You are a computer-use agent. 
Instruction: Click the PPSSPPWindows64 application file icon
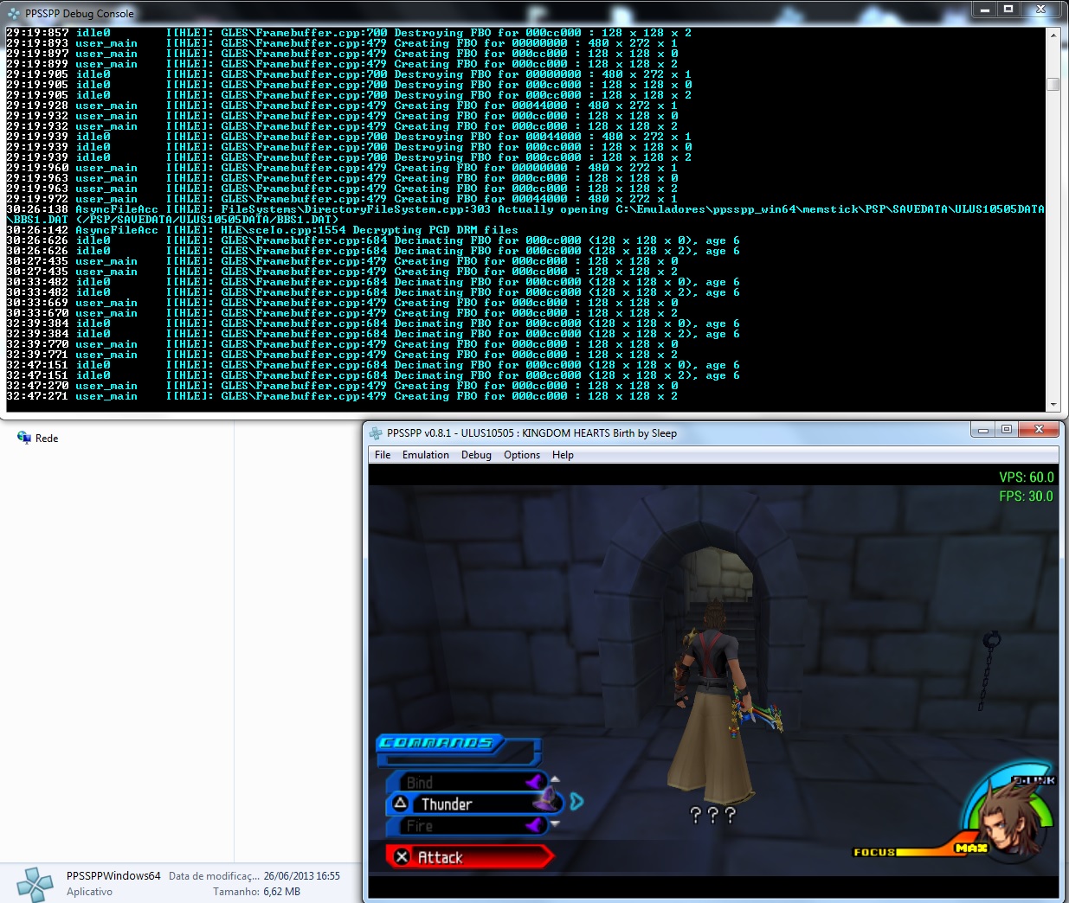point(35,883)
